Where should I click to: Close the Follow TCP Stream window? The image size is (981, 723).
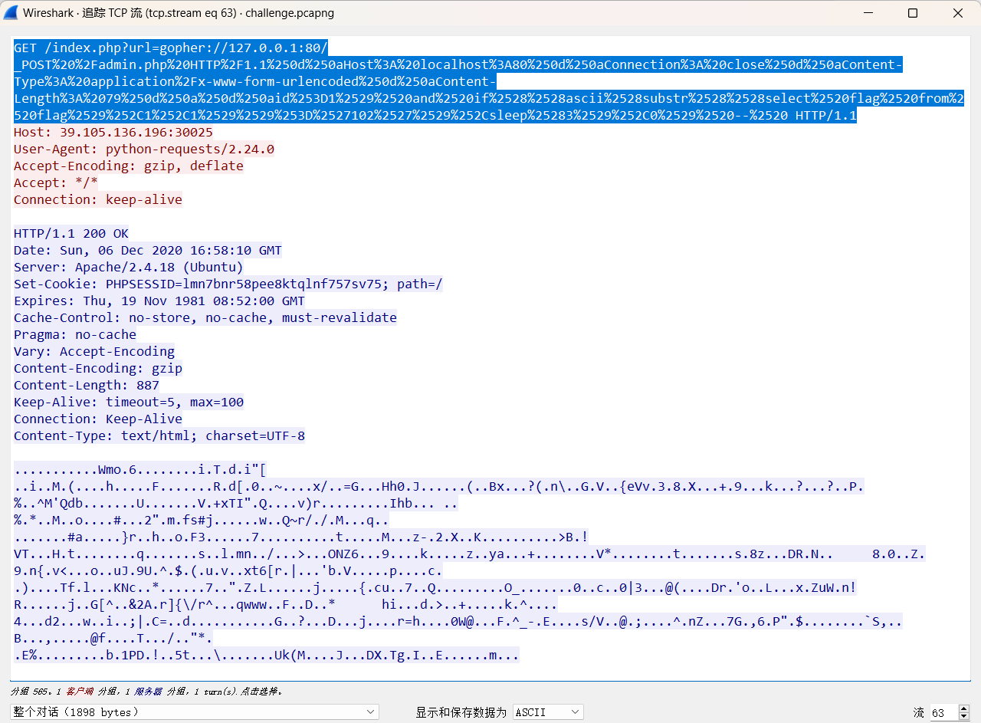click(x=958, y=13)
